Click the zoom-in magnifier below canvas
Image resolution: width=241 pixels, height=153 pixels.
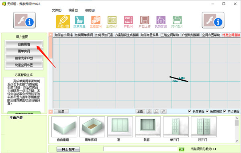[x=149, y=111]
